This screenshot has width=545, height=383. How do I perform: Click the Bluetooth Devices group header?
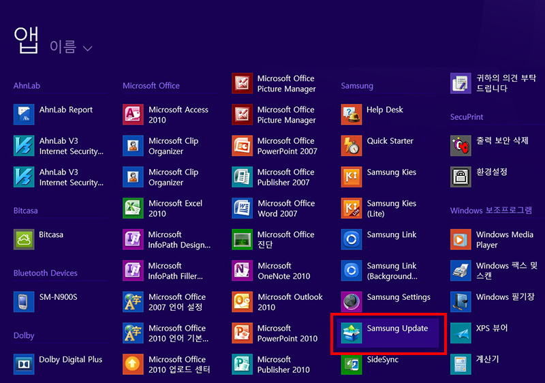click(x=46, y=273)
